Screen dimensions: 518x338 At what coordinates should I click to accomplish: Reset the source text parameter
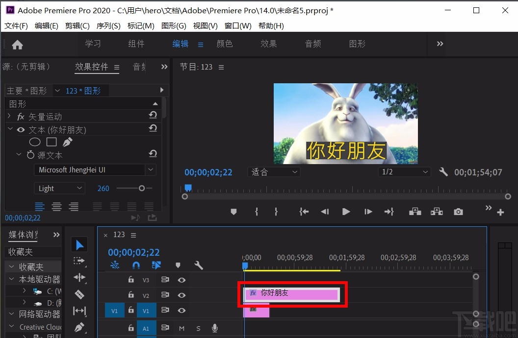click(153, 153)
